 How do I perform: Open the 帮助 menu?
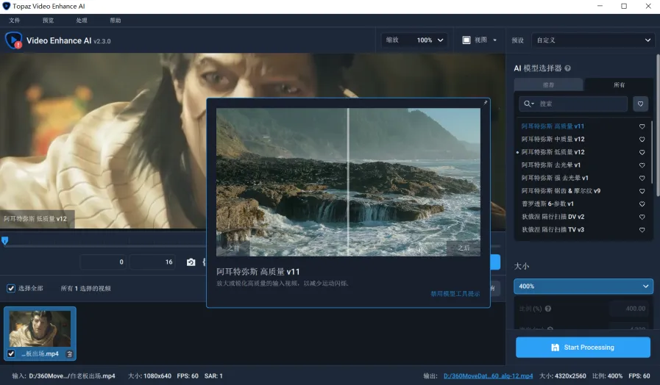(x=116, y=20)
